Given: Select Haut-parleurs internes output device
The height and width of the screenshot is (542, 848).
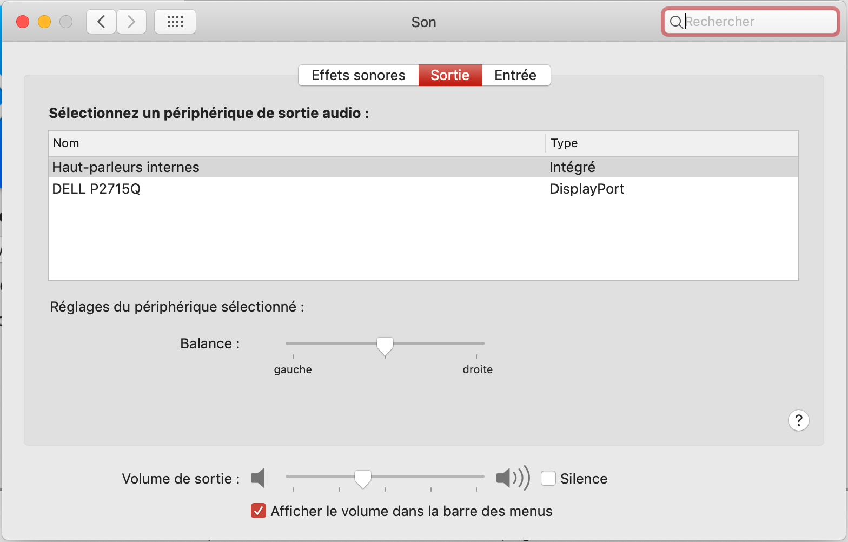Looking at the screenshot, I should pyautogui.click(x=125, y=167).
